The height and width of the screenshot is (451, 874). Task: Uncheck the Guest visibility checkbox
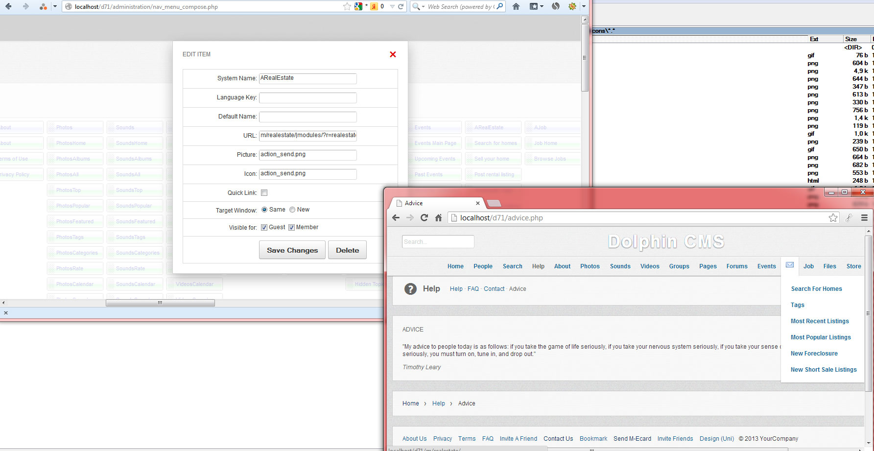264,227
